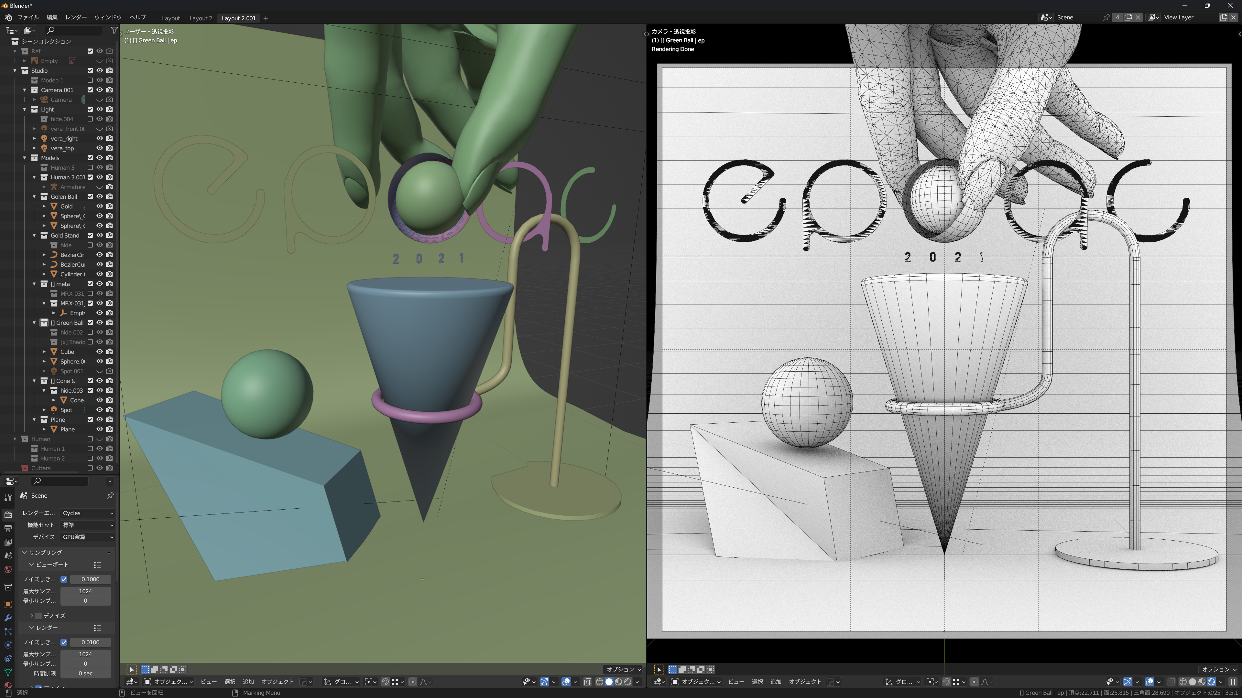
Task: Open the Object properties tab (orange square icon)
Action: 8,604
